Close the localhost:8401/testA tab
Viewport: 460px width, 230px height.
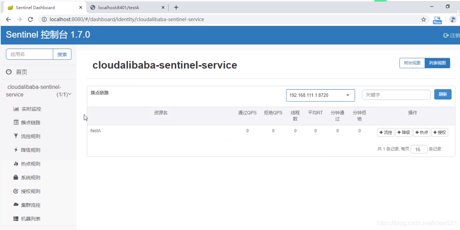tap(163, 7)
